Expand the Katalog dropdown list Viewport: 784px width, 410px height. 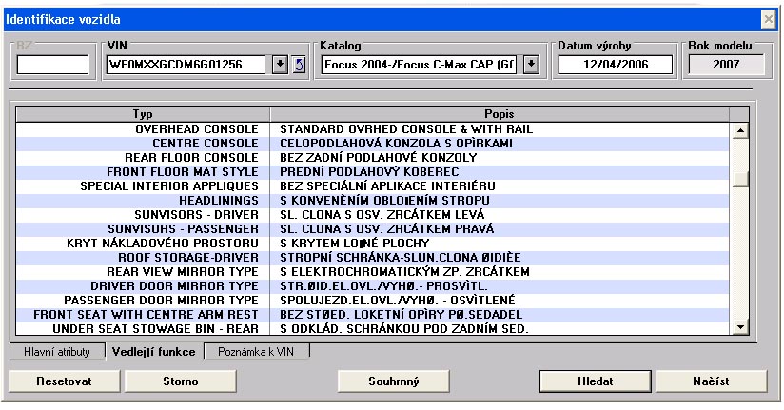[532, 65]
